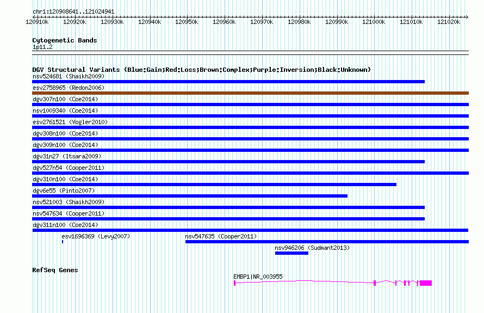484x313 pixels.
Task: Open dgv31n27 (Itsara2009) variant
Action: point(67,156)
